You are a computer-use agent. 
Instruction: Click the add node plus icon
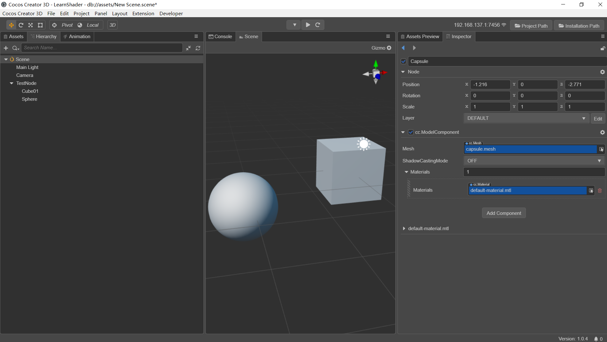[x=6, y=48]
